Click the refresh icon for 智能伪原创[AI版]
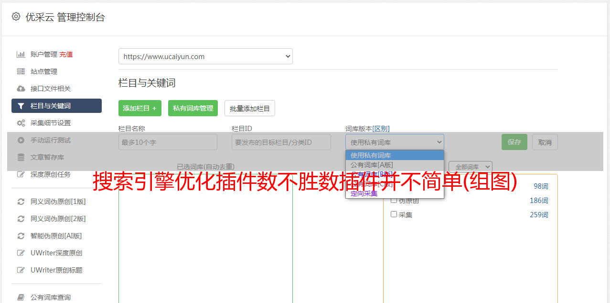 21,236
